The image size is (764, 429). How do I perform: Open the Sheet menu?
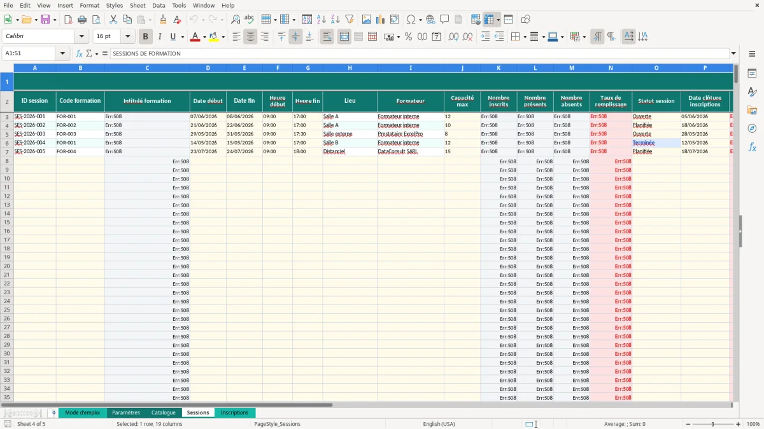[x=138, y=5]
